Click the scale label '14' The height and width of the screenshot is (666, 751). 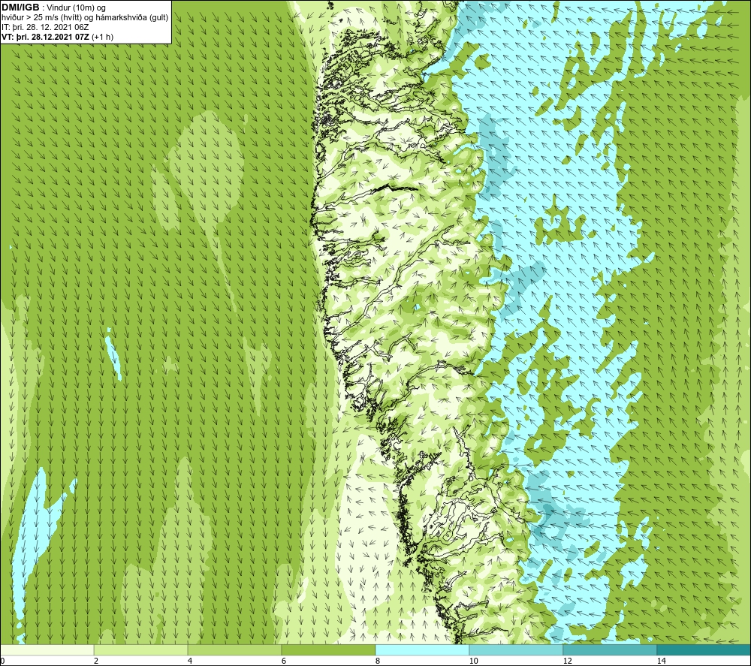tap(661, 661)
